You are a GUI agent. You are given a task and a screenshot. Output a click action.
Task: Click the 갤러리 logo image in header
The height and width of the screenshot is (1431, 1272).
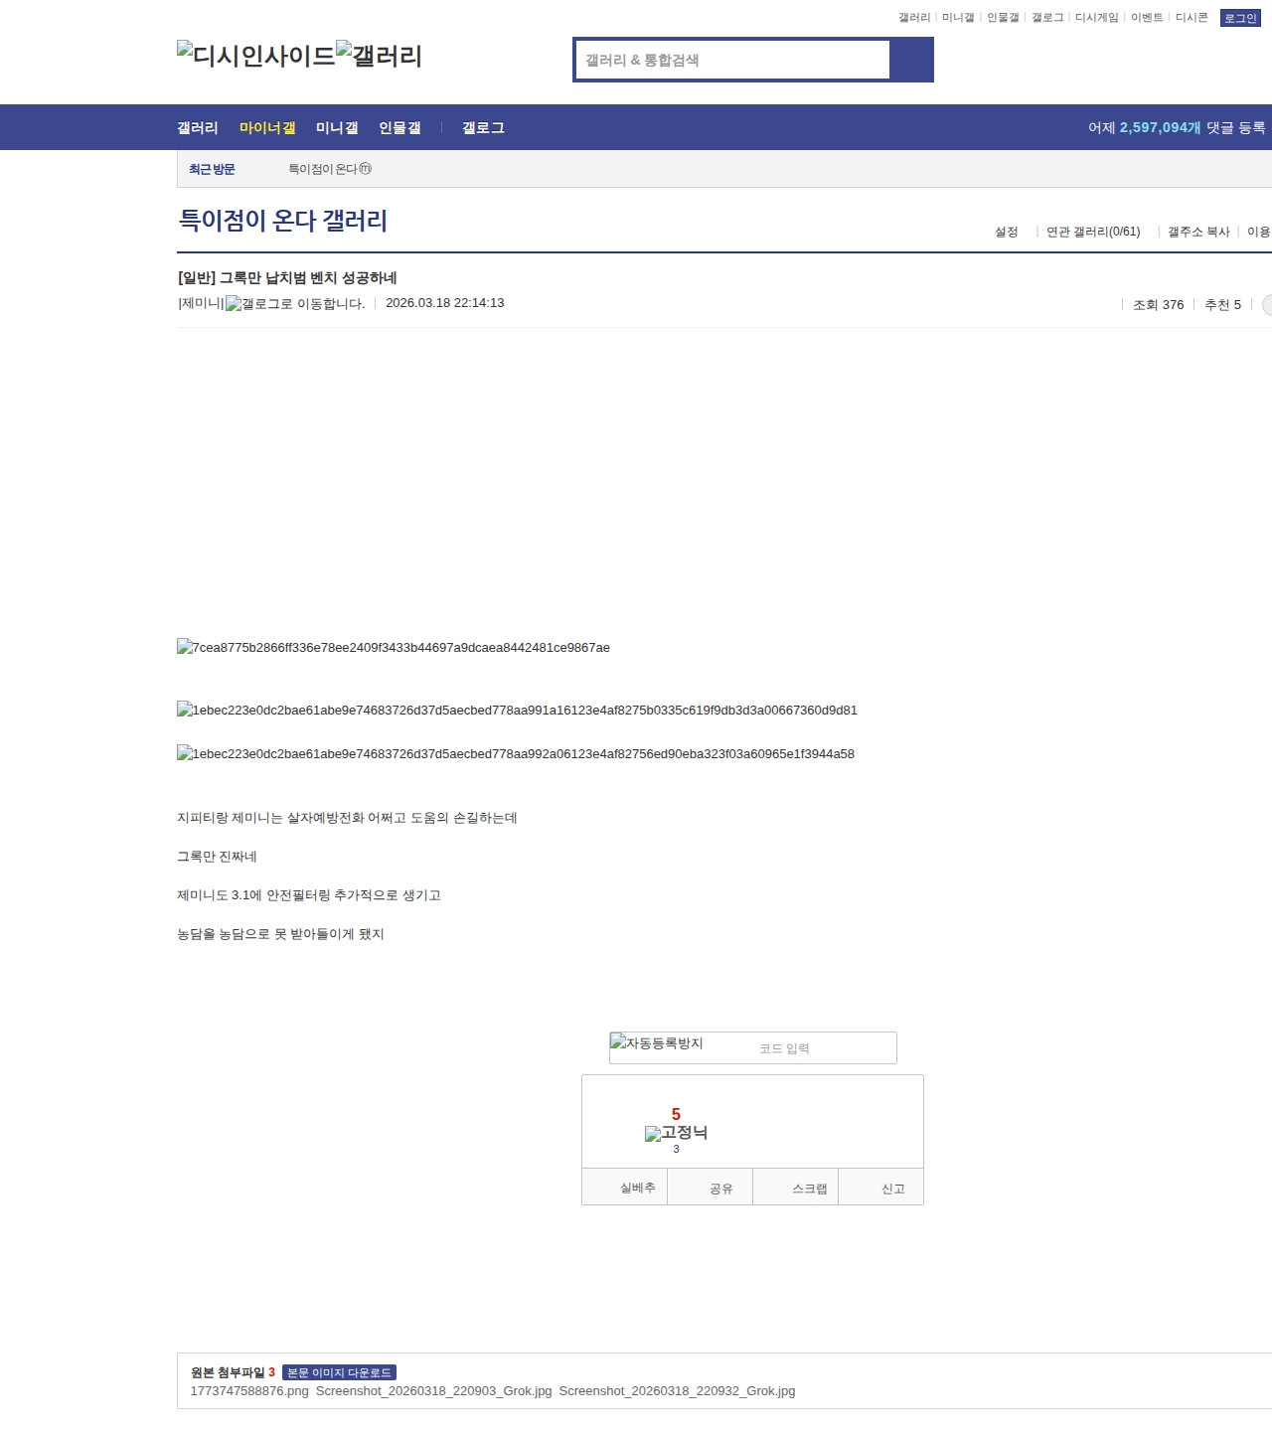pos(379,55)
